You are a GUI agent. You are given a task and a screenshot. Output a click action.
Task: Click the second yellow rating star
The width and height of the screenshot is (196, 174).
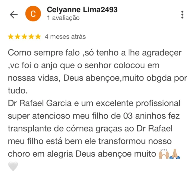tap(18, 37)
